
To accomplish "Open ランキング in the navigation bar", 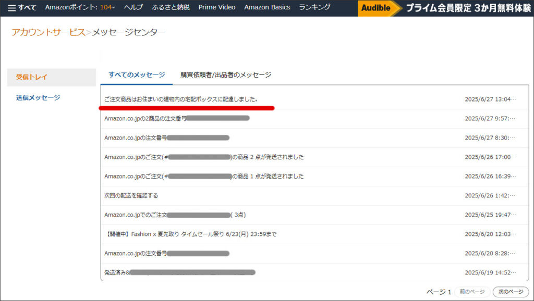I will (314, 7).
